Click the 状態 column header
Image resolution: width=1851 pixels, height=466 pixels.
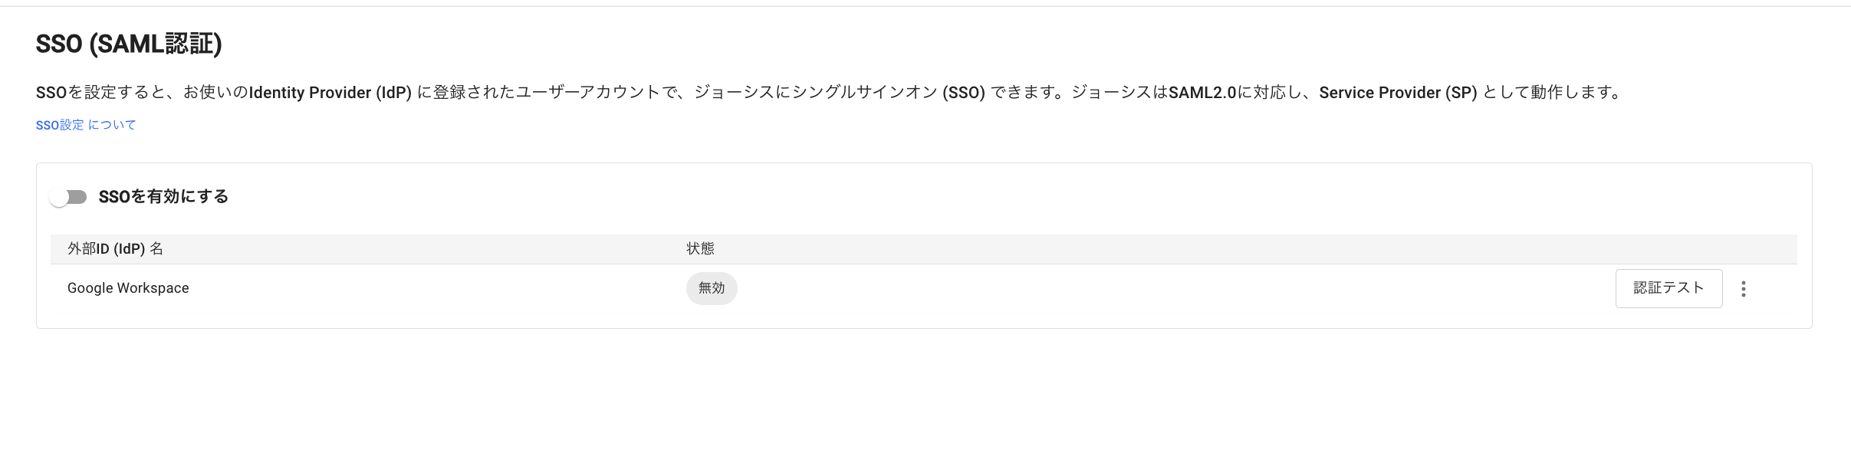pos(700,249)
